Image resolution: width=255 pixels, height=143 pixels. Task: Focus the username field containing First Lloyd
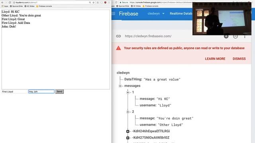coord(14,92)
